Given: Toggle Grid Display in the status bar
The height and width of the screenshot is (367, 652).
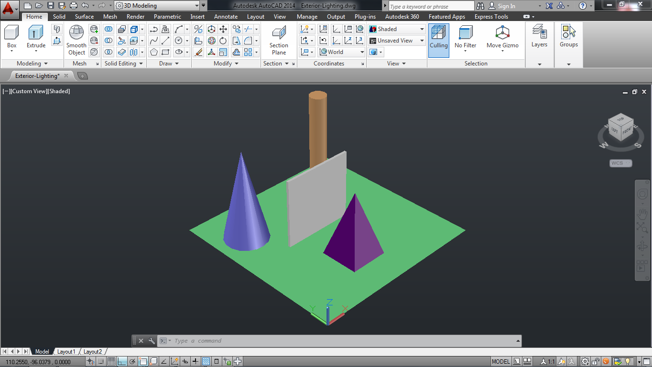Looking at the screenshot, I should click(x=111, y=361).
